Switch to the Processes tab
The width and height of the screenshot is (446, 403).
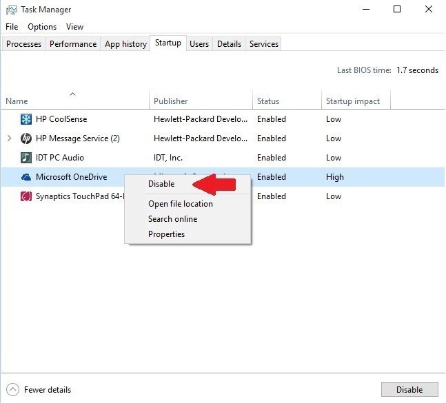pyautogui.click(x=23, y=44)
